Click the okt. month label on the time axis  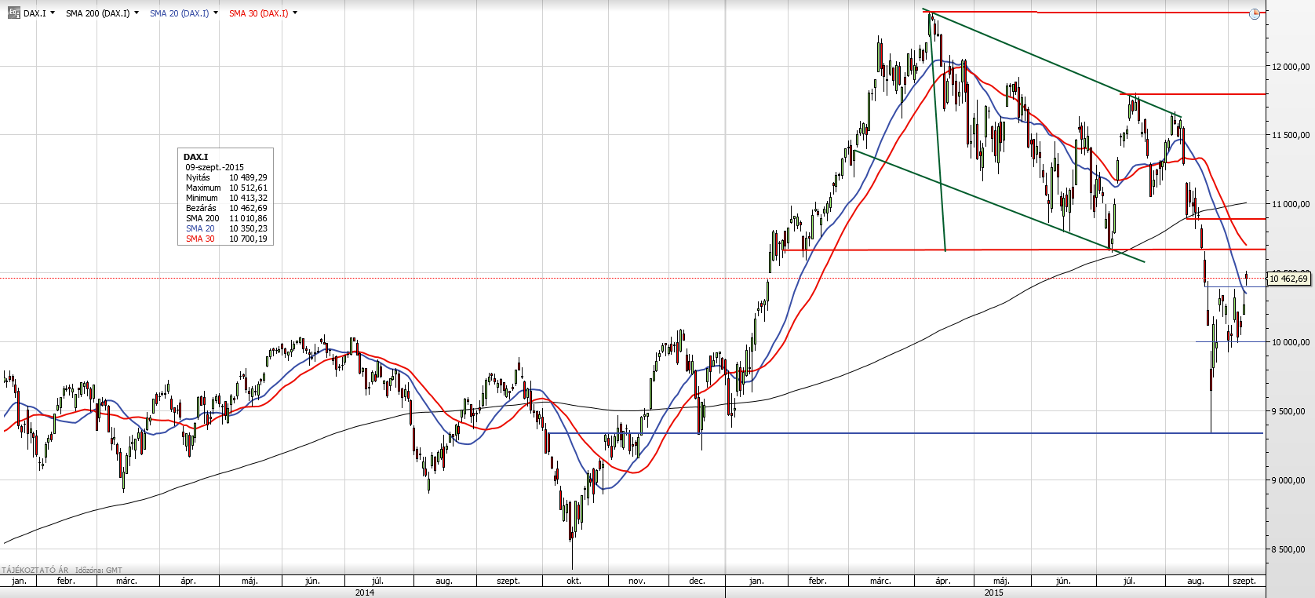[574, 581]
